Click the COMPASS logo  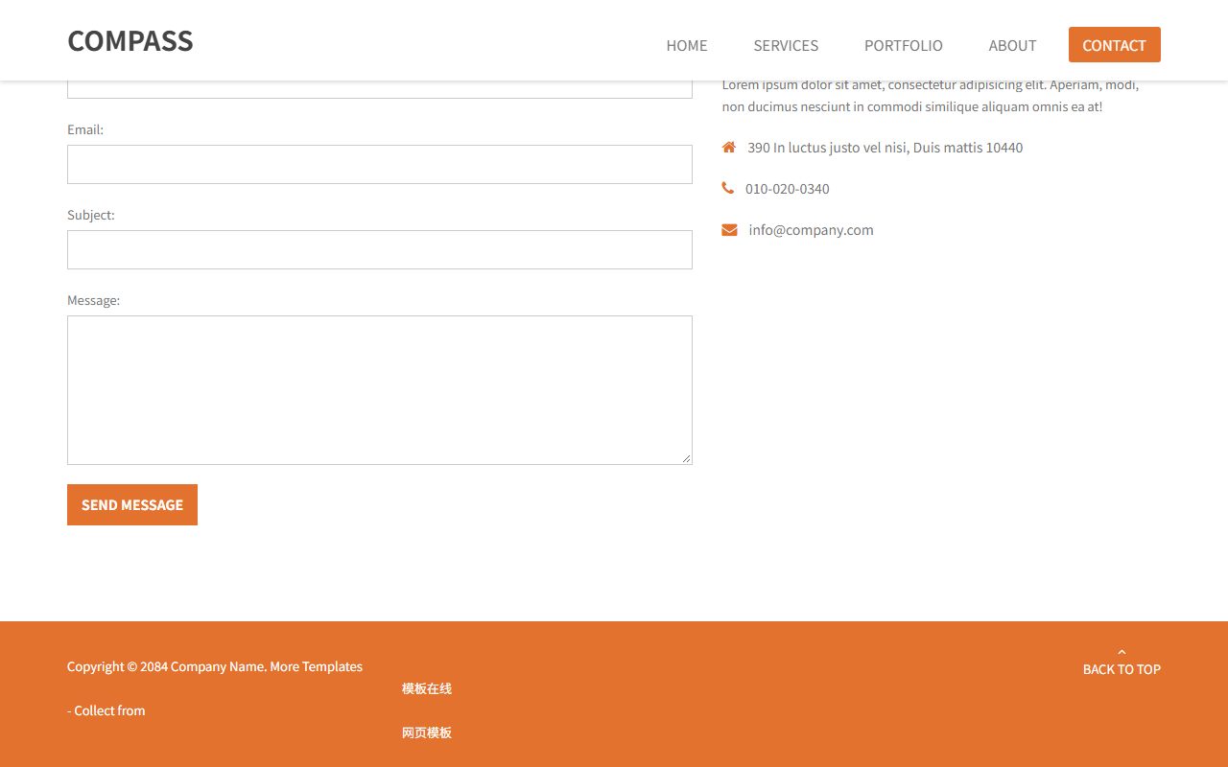point(130,41)
